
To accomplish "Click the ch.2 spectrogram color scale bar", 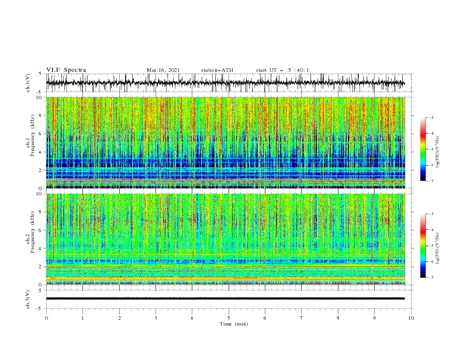I will (423, 246).
